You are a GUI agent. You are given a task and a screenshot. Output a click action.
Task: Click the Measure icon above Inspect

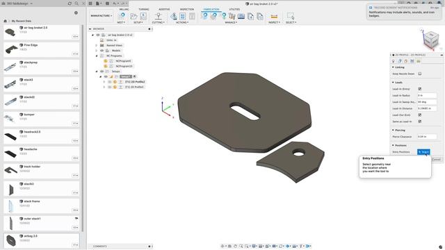274,16
